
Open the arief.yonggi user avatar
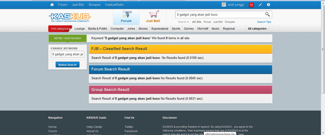224,5
